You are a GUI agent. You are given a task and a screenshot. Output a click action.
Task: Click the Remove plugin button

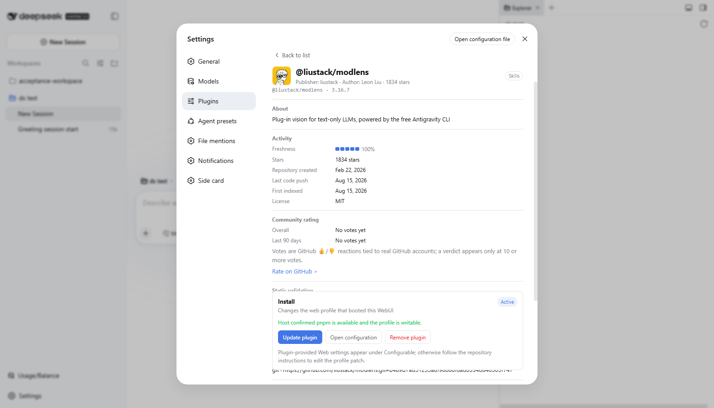pyautogui.click(x=408, y=338)
